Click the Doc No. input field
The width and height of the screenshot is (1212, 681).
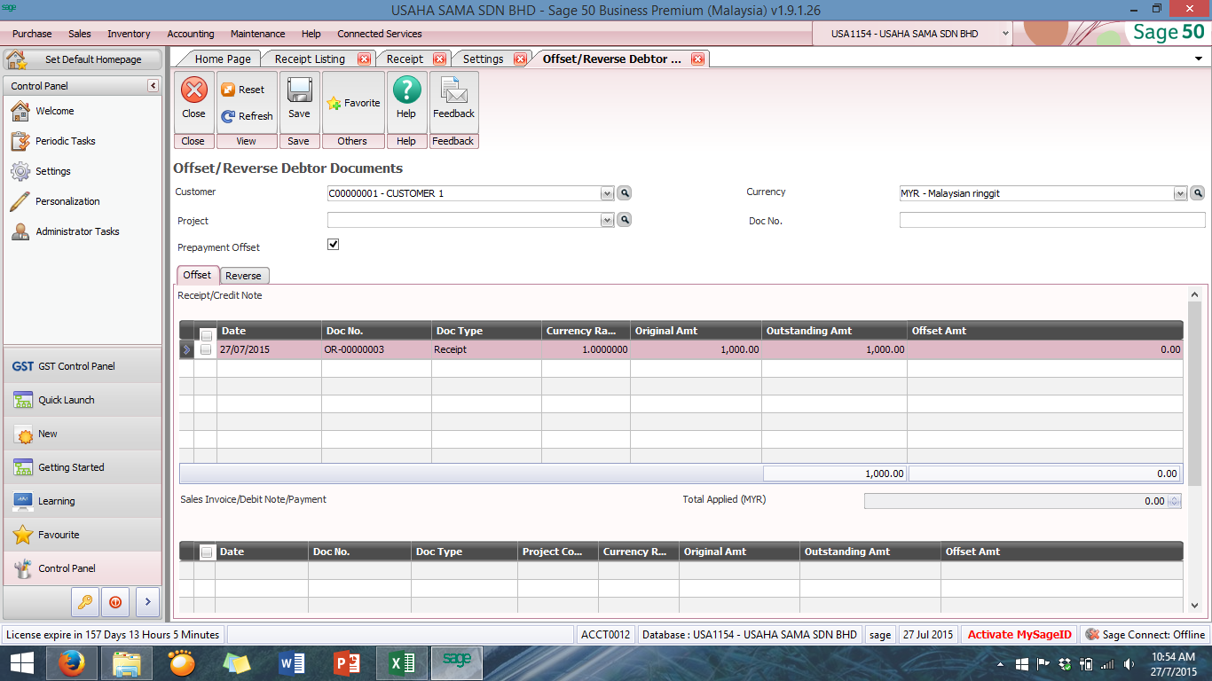click(1052, 220)
